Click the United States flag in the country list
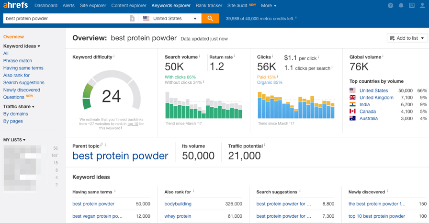The height and width of the screenshot is (223, 429). click(352, 90)
